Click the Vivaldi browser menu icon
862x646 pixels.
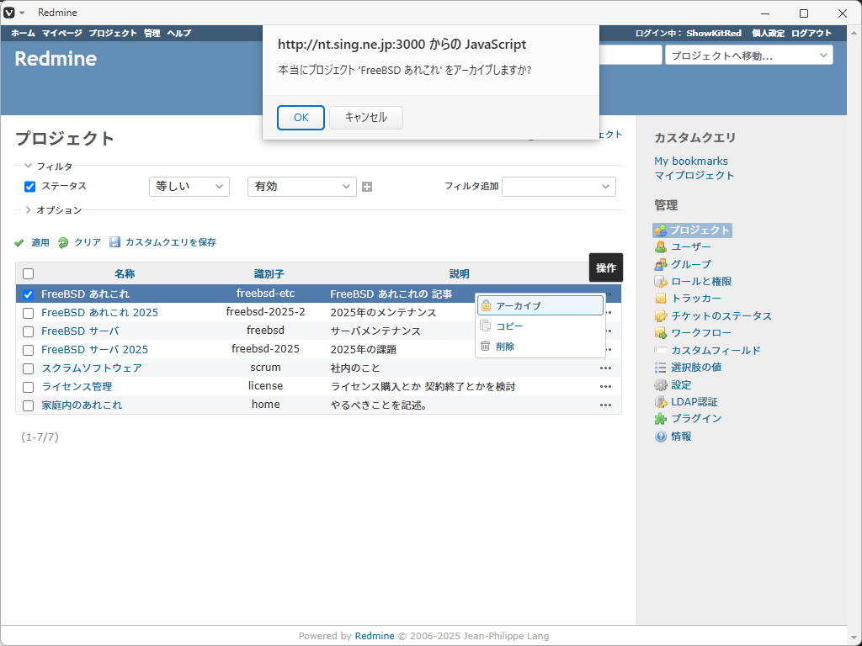(x=8, y=13)
